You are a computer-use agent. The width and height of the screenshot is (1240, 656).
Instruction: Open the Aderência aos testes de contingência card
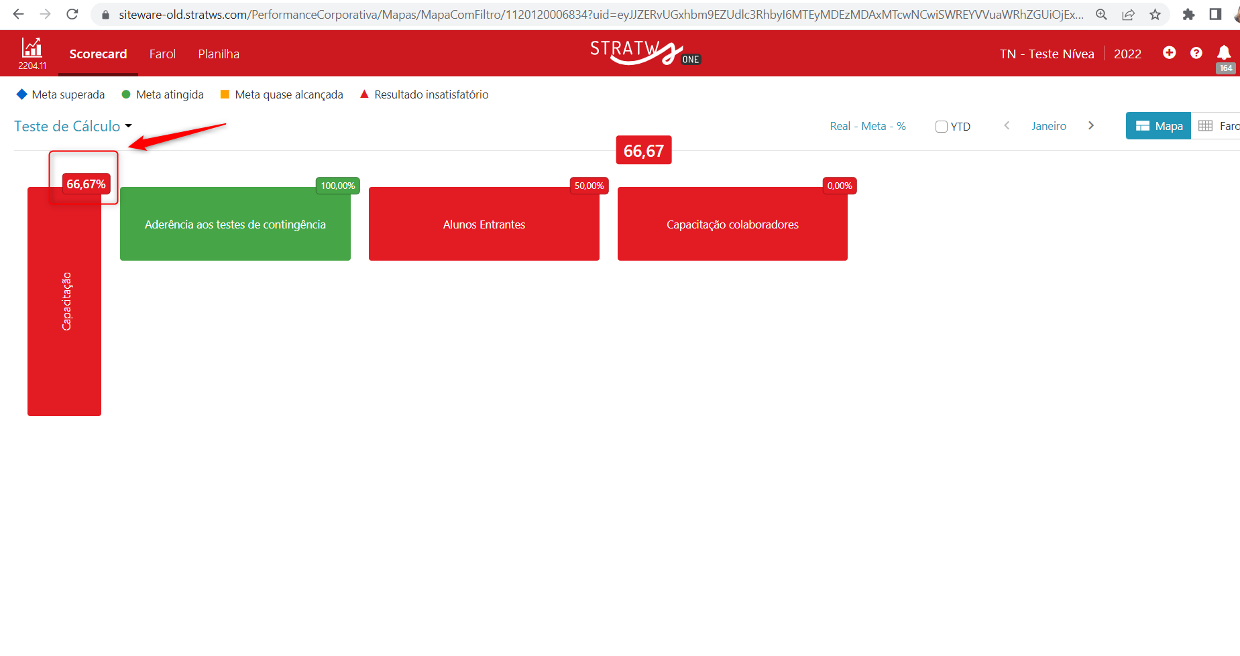coord(235,224)
